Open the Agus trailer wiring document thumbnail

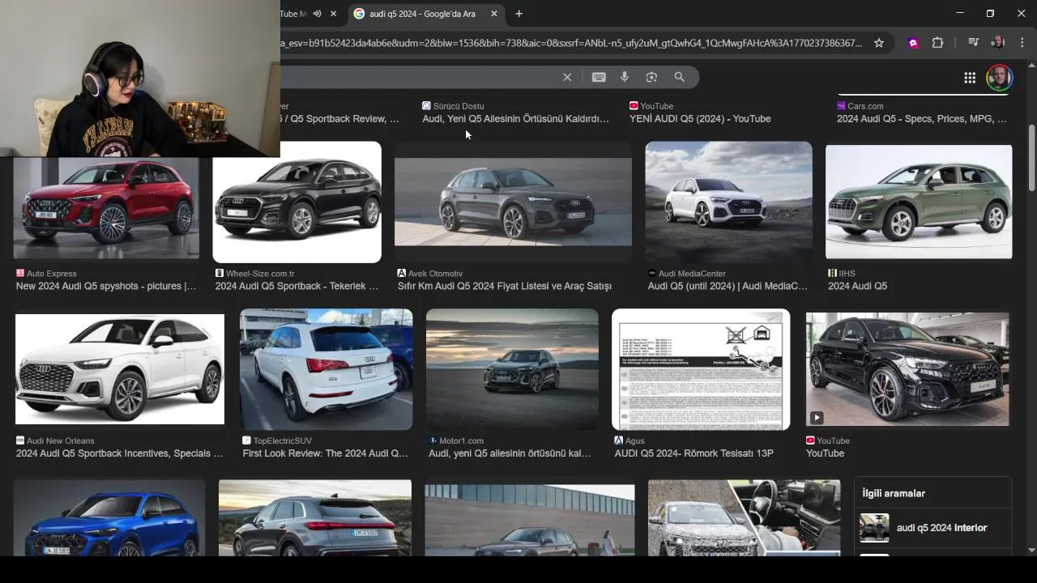701,369
